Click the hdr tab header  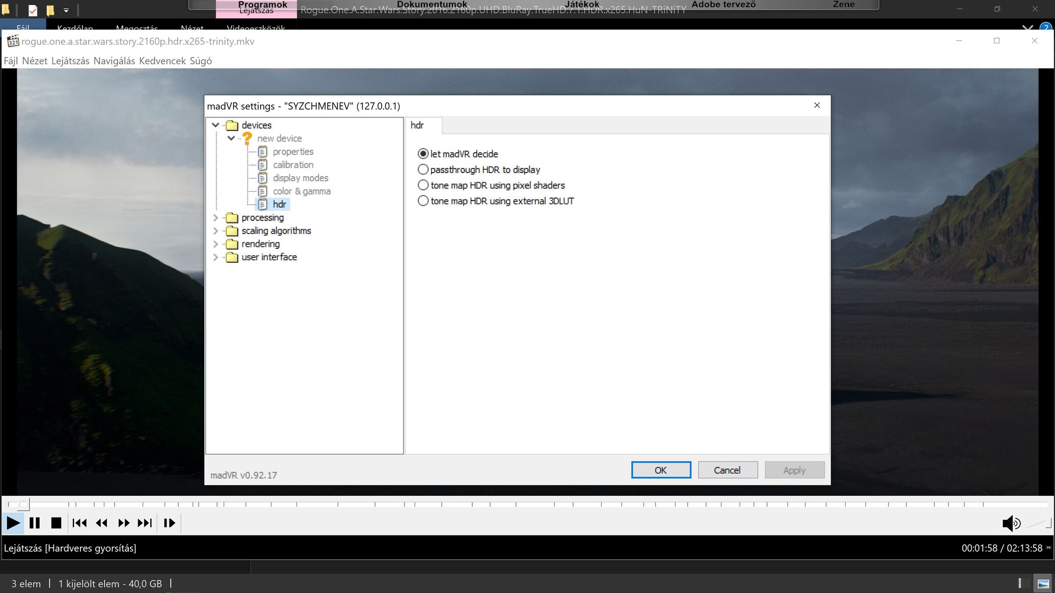coord(423,125)
